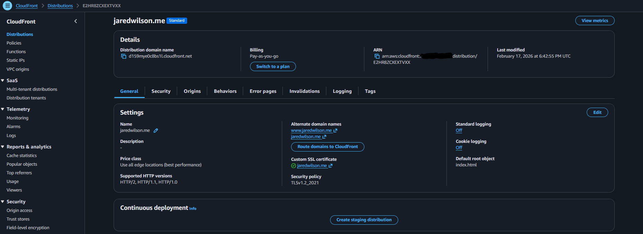Open Field-level encryption in sidebar
Image resolution: width=643 pixels, height=234 pixels.
[x=28, y=228]
